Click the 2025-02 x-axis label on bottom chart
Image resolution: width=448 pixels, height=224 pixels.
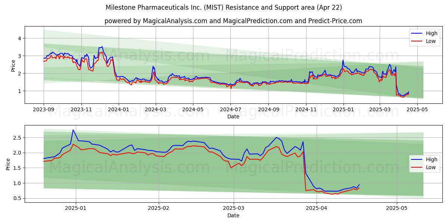[x=159, y=209]
